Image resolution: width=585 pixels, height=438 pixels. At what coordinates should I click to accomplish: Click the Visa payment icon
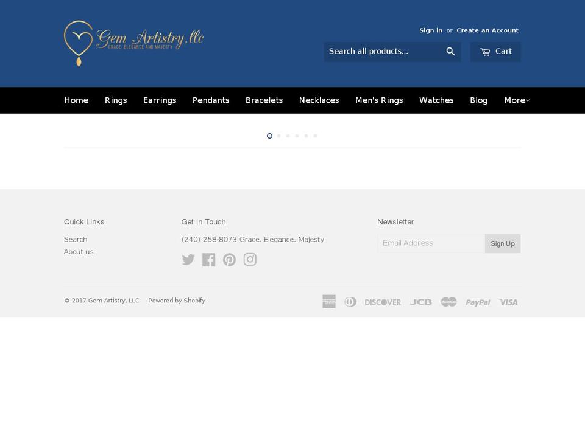[508, 302]
